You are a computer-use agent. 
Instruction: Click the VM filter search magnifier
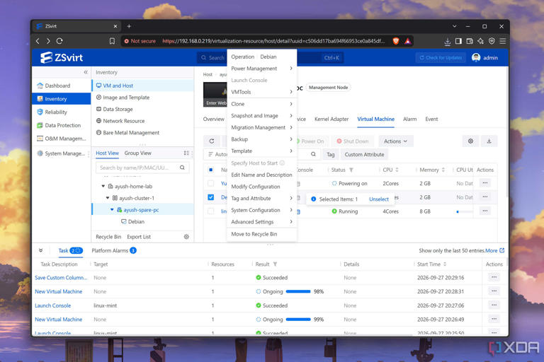pyautogui.click(x=313, y=154)
